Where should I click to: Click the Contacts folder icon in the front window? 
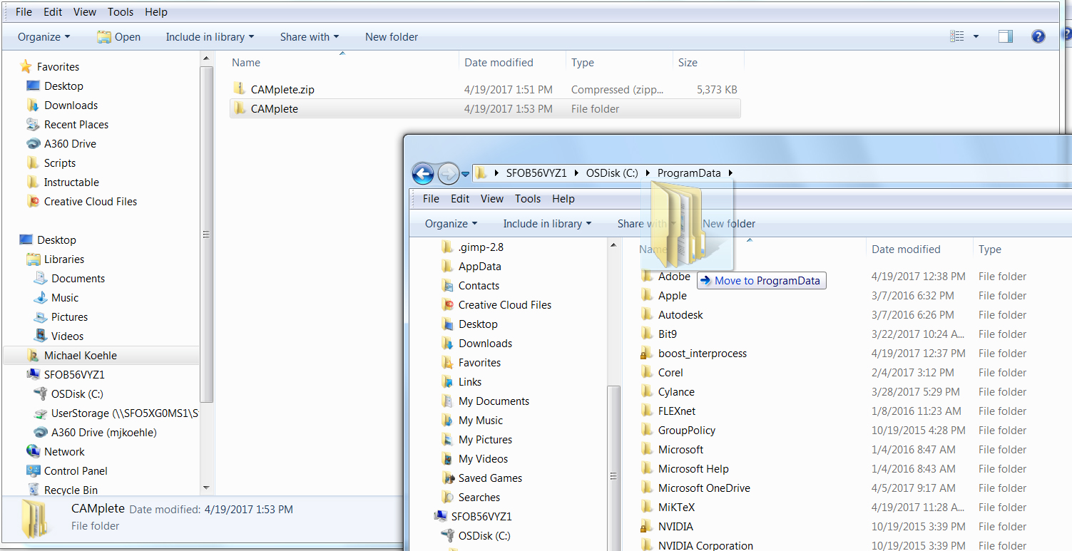coord(447,285)
